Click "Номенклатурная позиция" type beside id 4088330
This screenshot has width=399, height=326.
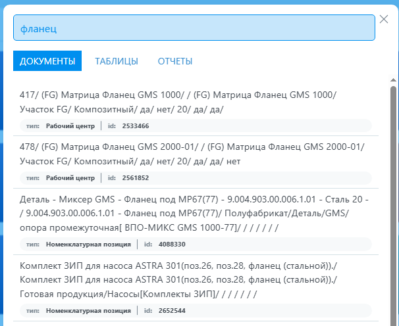[x=88, y=244]
